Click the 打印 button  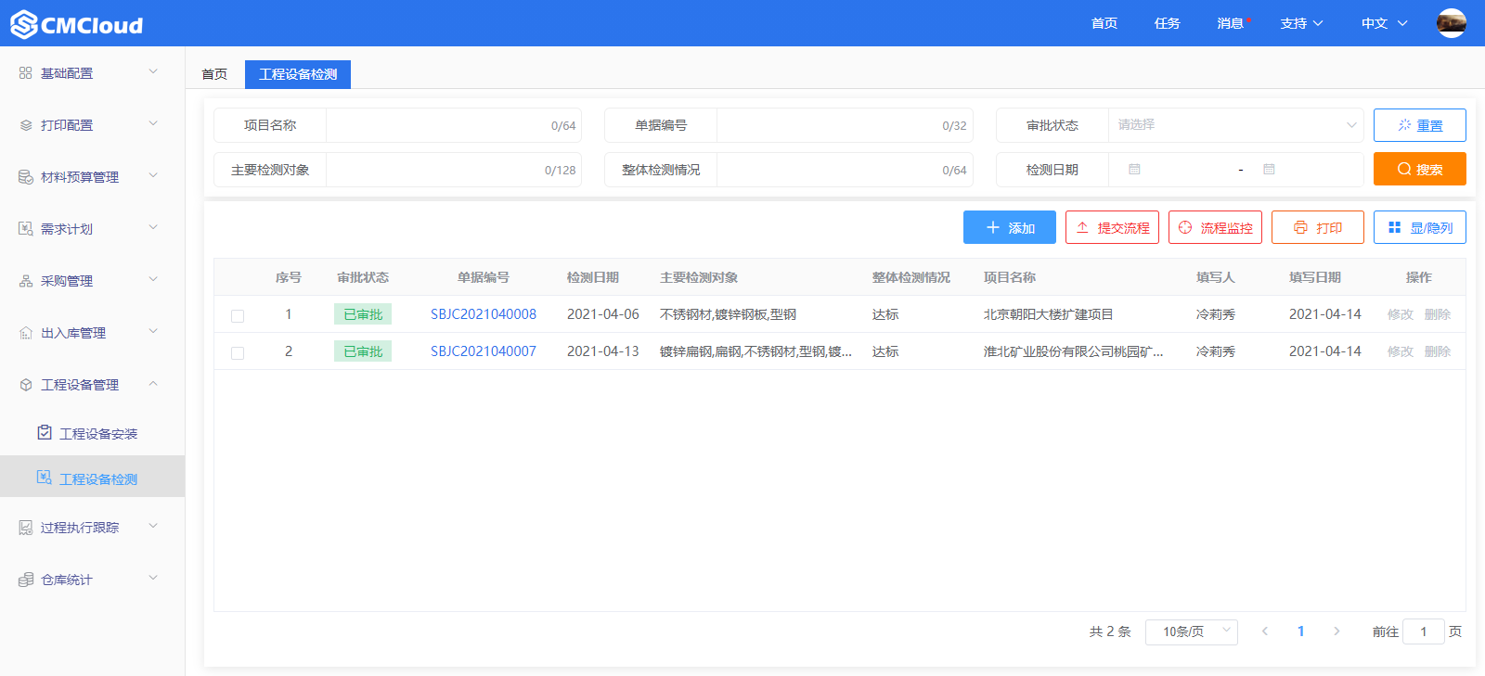[x=1318, y=227]
